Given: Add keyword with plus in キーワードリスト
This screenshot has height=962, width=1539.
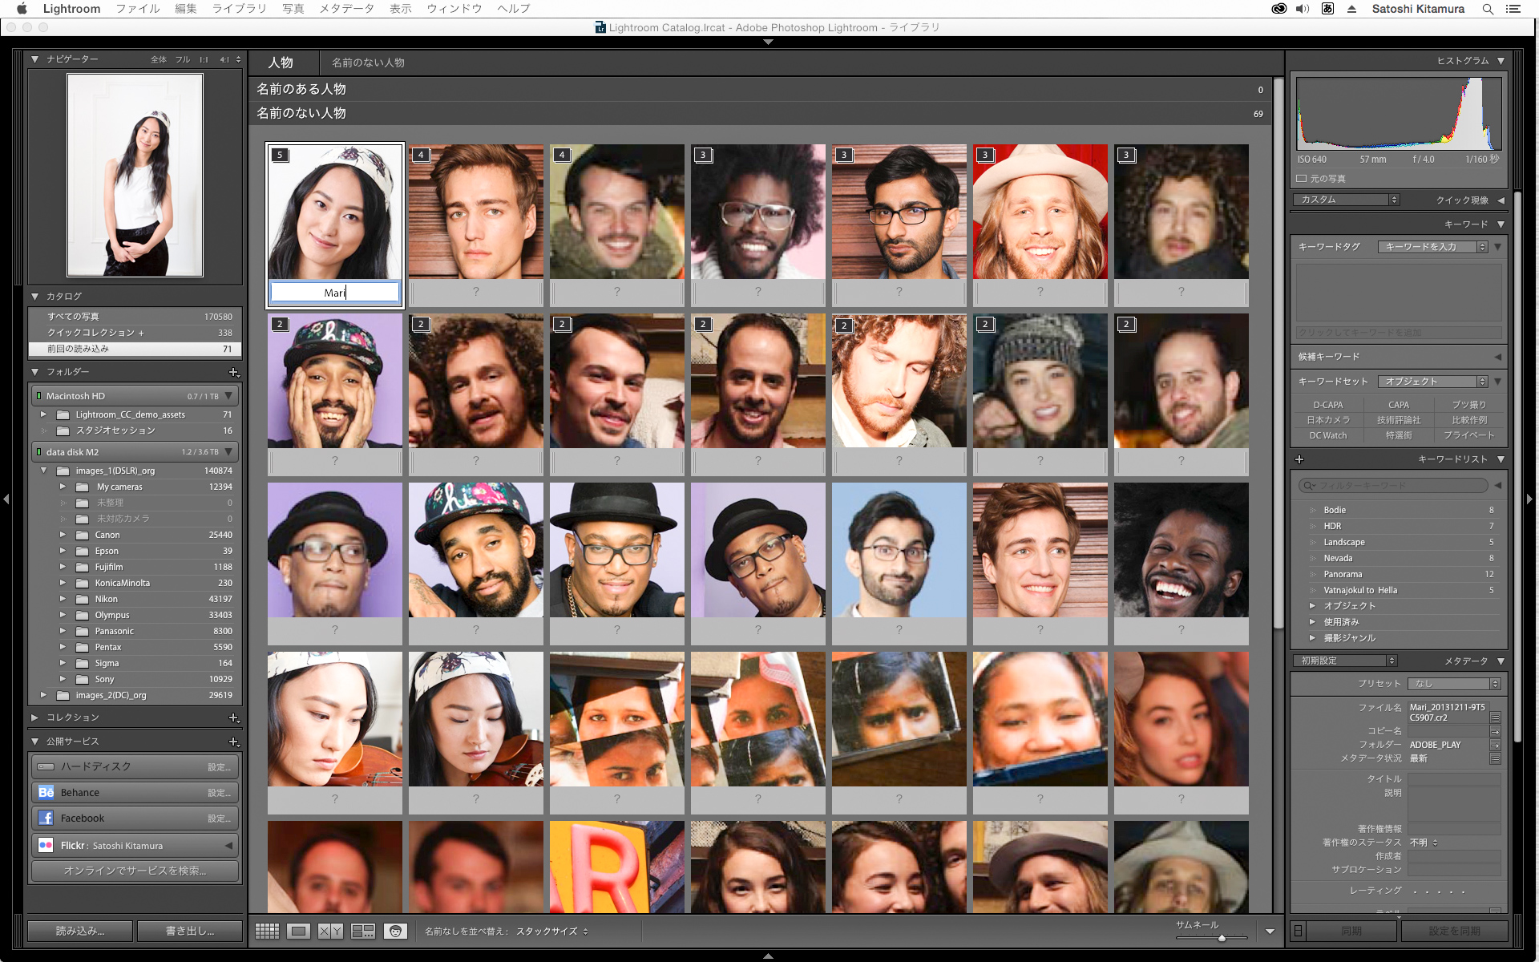Looking at the screenshot, I should (1299, 459).
